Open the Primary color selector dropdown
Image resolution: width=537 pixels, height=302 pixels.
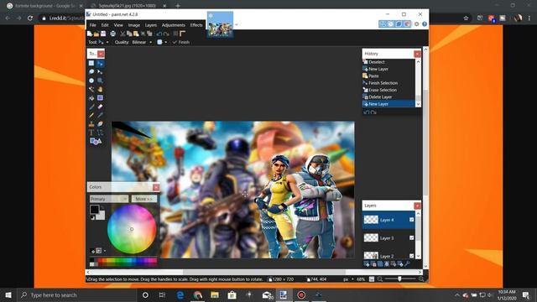(109, 199)
